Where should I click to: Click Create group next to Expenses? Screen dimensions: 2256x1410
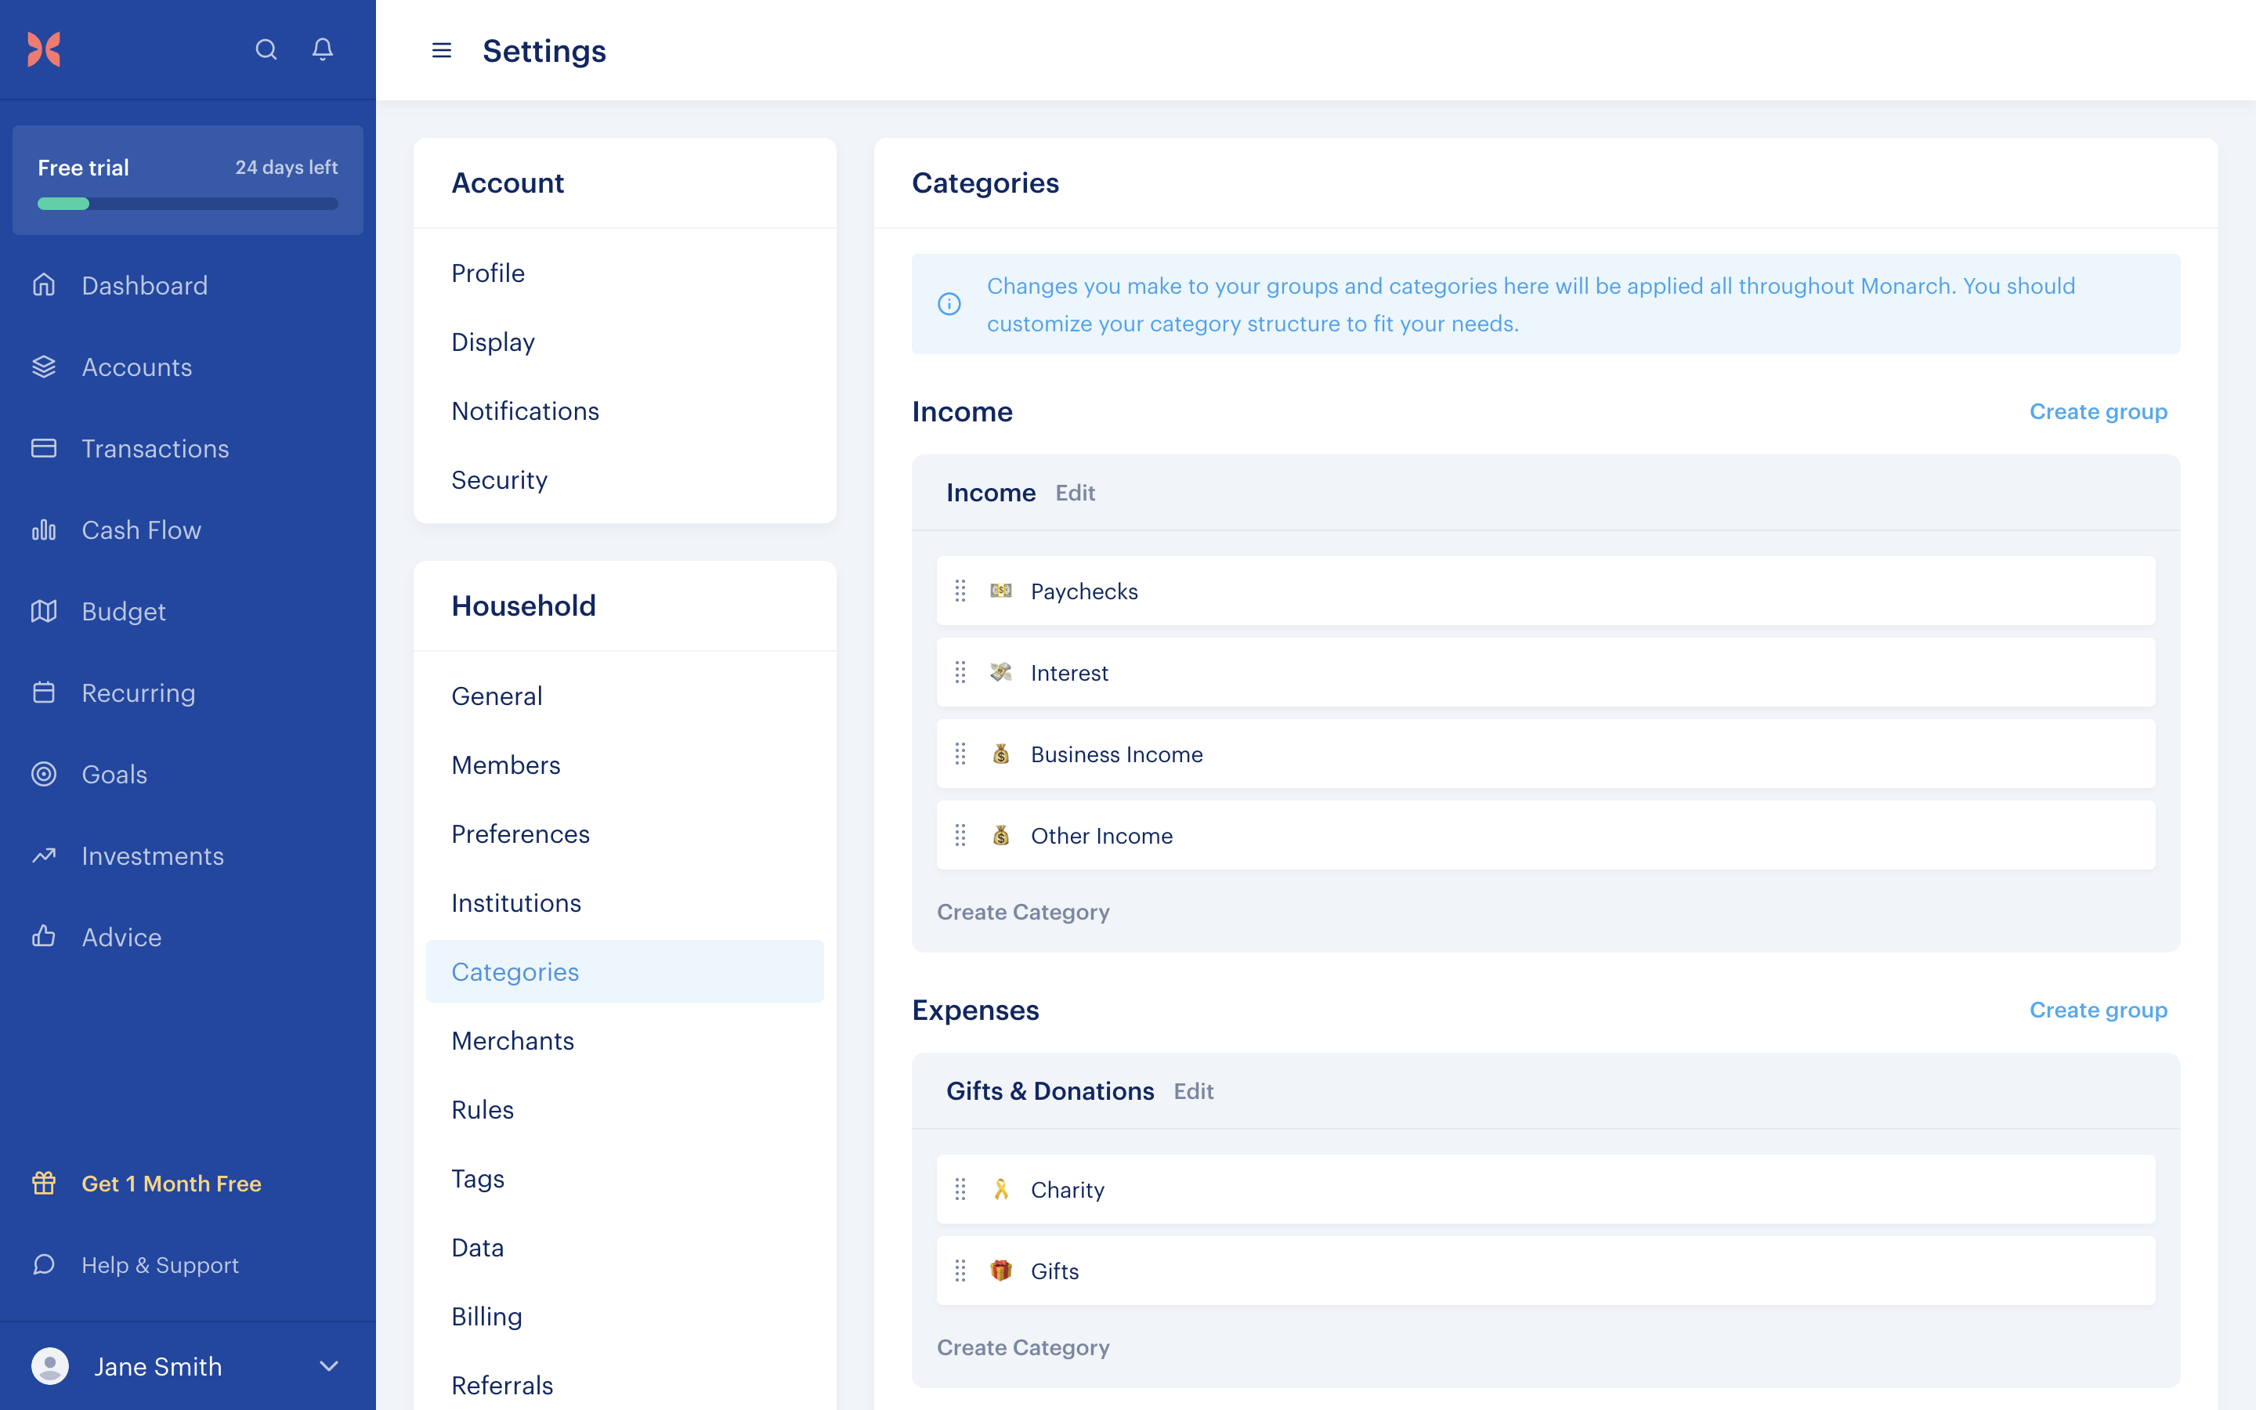(x=2098, y=1010)
